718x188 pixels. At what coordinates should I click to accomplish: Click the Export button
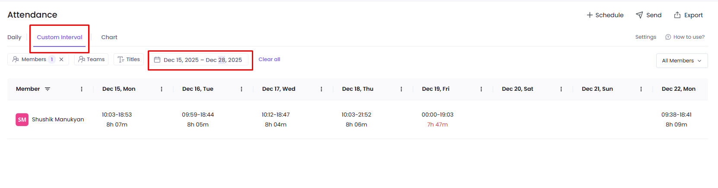coord(688,15)
